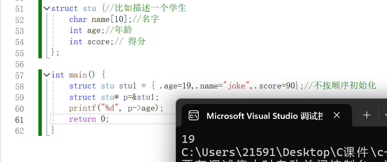Image resolution: width=387 pixels, height=162 pixels.
Task: Click line number 62 in the gutter
Action: [x=20, y=130]
